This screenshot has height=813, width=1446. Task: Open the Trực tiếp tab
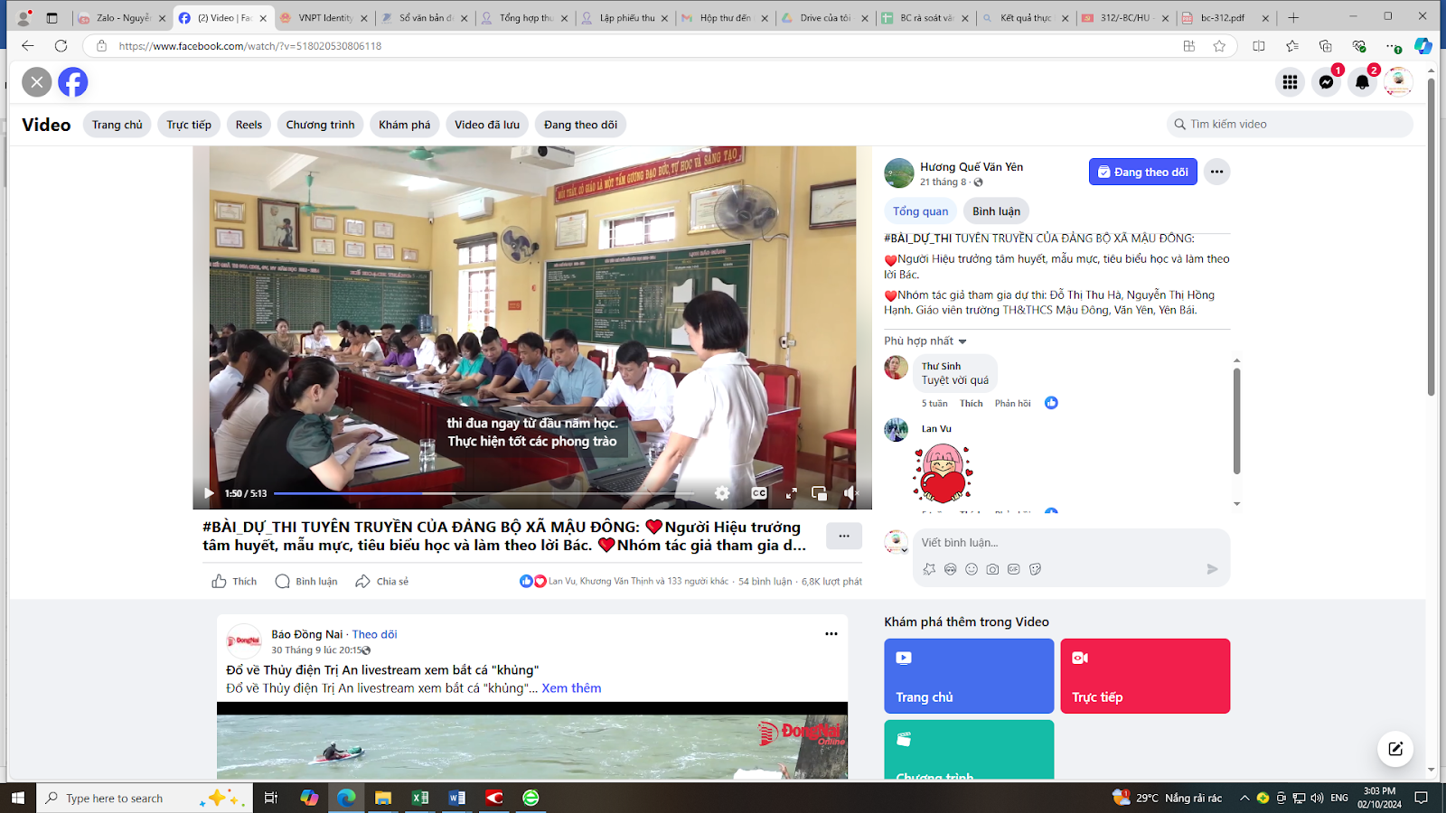tap(189, 125)
